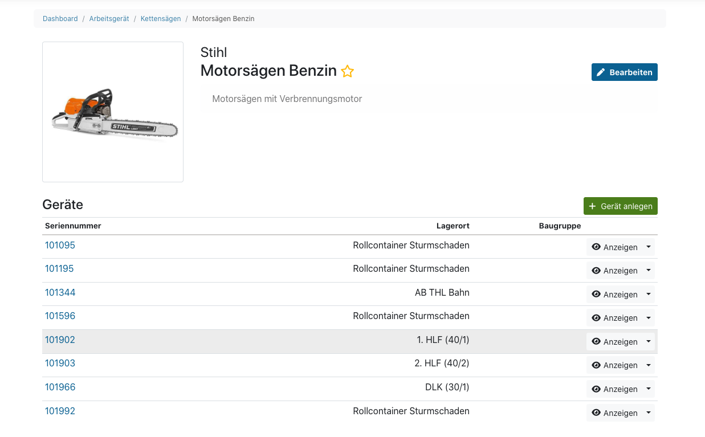This screenshot has width=705, height=437.
Task: Open Kettensägen breadcrumb link
Action: click(x=161, y=19)
